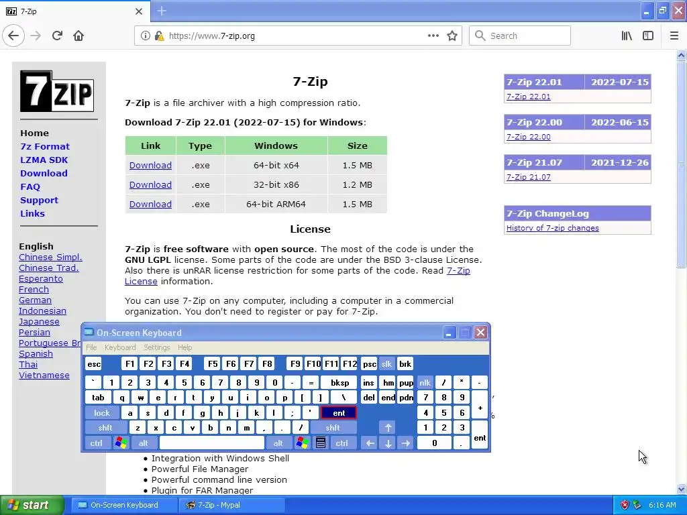The height and width of the screenshot is (515, 687).
Task: Open the browser hamburger menu
Action: pos(674,36)
